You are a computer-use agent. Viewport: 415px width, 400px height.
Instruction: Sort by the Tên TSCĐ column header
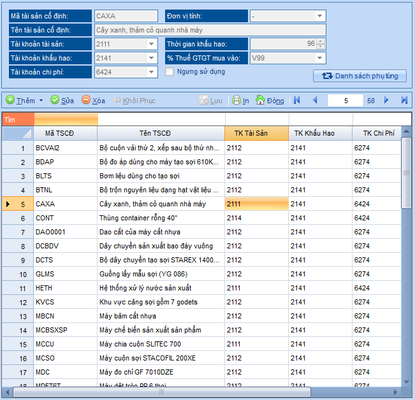click(x=161, y=133)
